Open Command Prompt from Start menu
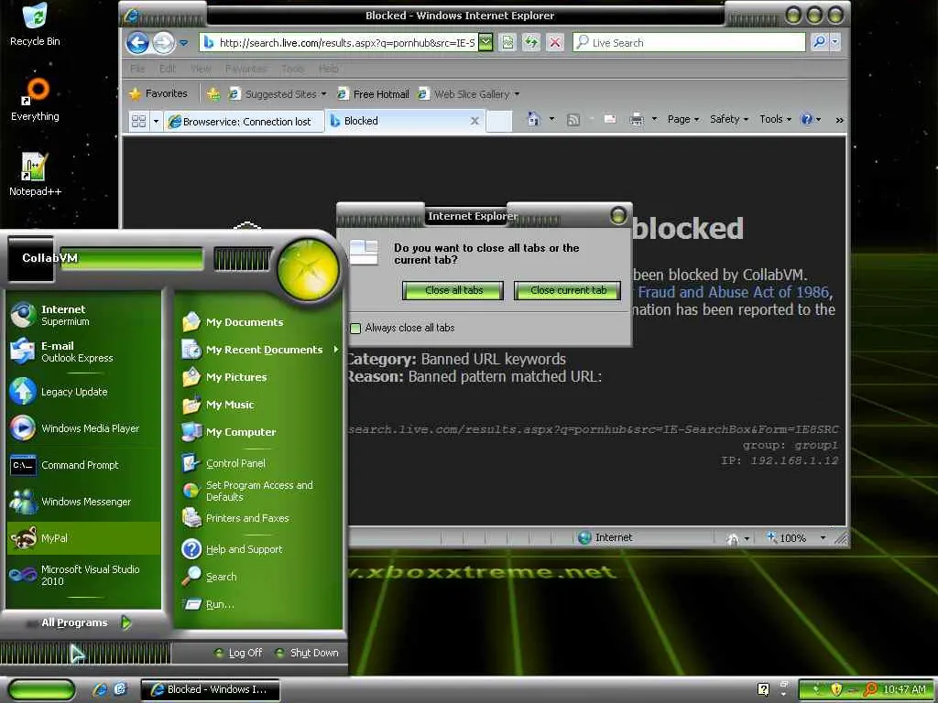Screen dimensions: 938x703 point(83,464)
